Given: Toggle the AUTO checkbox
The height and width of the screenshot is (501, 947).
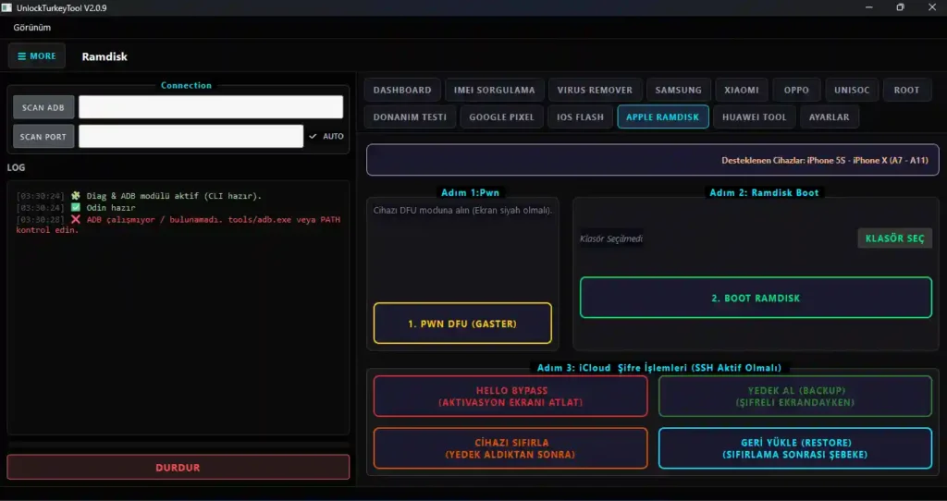Looking at the screenshot, I should pyautogui.click(x=326, y=137).
